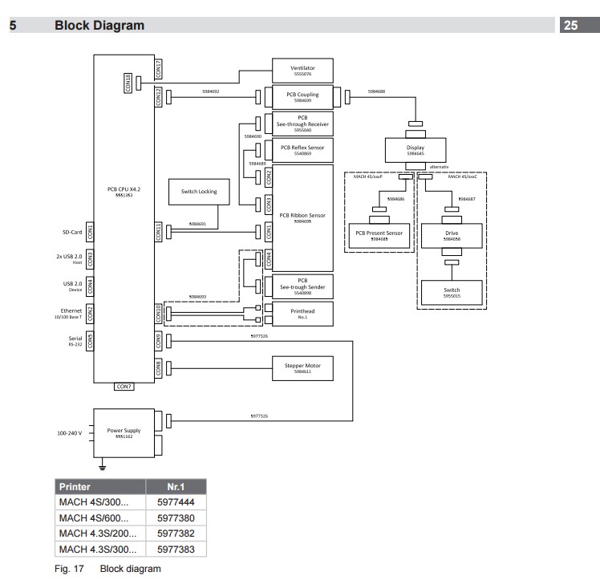Click the Printhead No.1 block
This screenshot has width=600, height=580.
tap(302, 314)
